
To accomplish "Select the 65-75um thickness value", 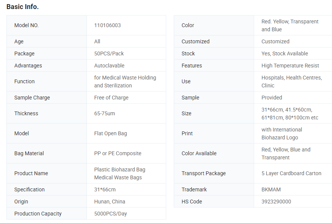I will coord(105,113).
